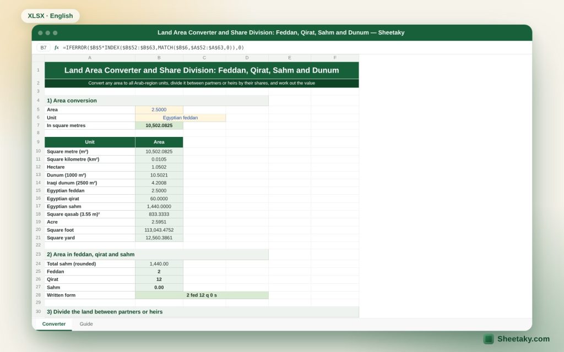Select '2) Area in feddan, qirat and sahm' heading

point(156,254)
